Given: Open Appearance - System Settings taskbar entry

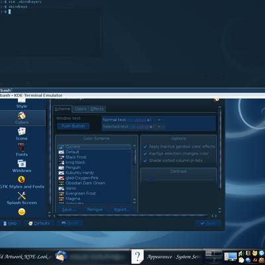Looking at the screenshot, I should point(174,257).
